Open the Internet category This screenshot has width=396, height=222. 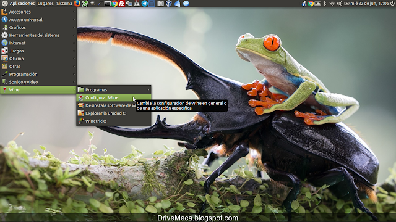tap(38, 43)
